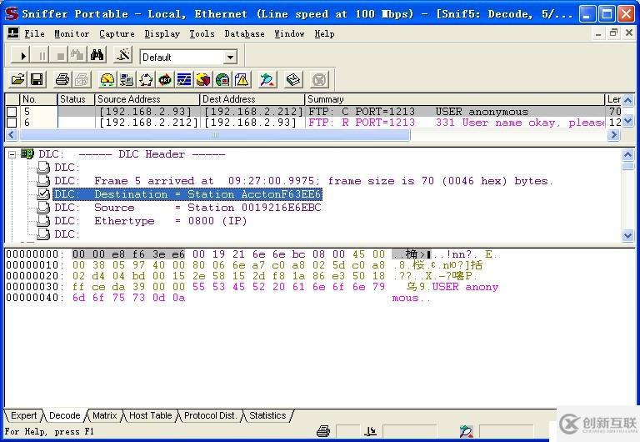Screen dimensions: 640x442
Task: Open the Monitor menu
Action: pos(72,34)
